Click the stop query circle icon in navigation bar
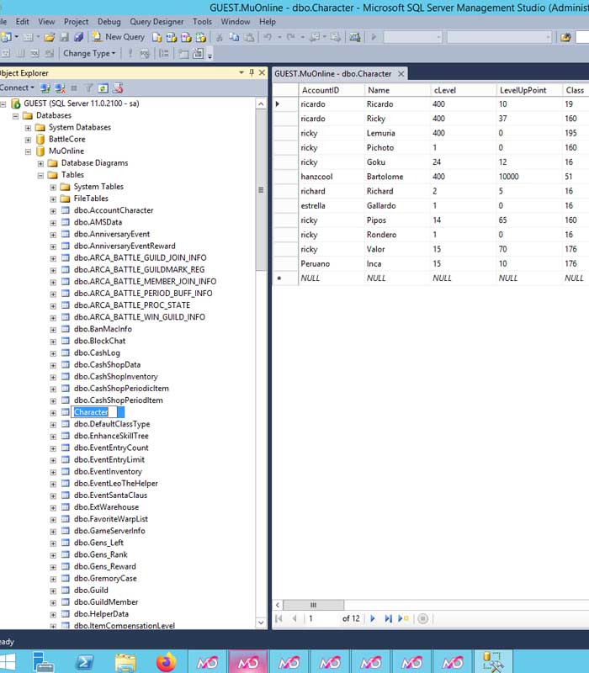589x673 pixels. point(423,618)
